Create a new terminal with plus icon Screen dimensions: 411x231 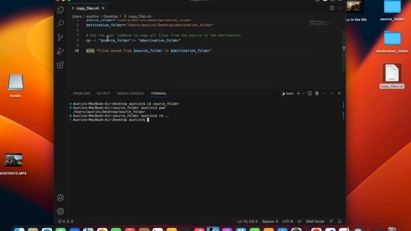[x=298, y=94]
